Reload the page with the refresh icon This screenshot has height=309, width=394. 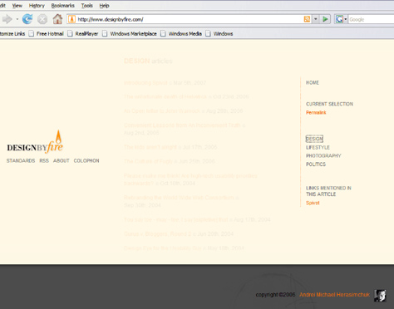coord(27,19)
